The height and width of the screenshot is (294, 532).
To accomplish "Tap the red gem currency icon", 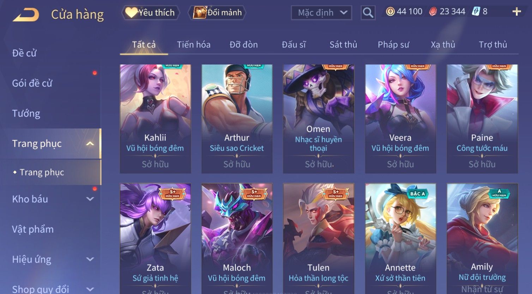I will pos(433,12).
